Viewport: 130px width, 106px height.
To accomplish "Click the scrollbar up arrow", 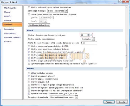I will [x=126, y=7].
